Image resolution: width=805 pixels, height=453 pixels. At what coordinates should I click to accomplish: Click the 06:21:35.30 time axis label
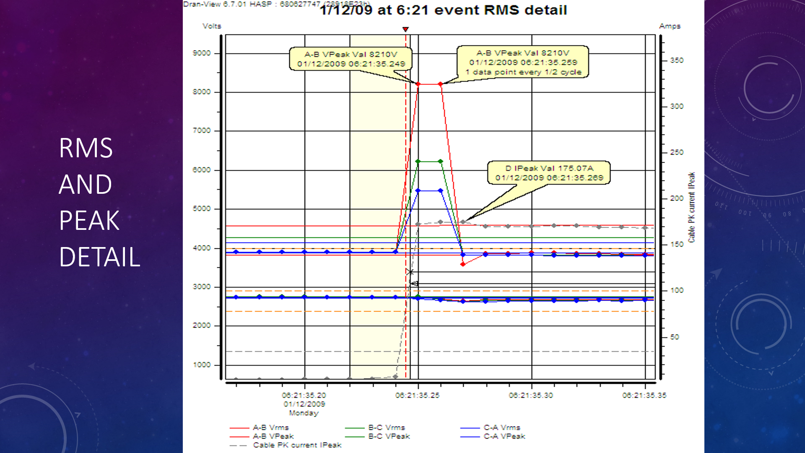tap(531, 395)
